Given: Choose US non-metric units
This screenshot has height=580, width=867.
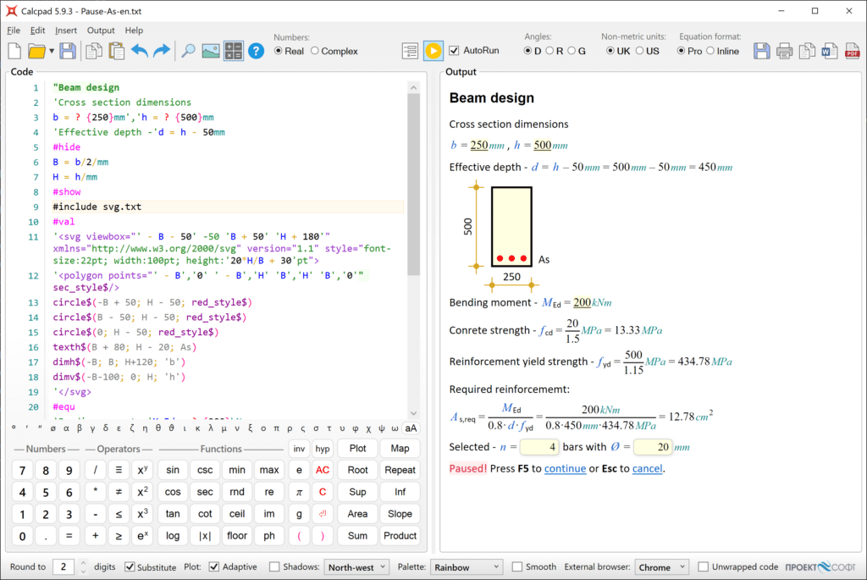Looking at the screenshot, I should point(647,51).
